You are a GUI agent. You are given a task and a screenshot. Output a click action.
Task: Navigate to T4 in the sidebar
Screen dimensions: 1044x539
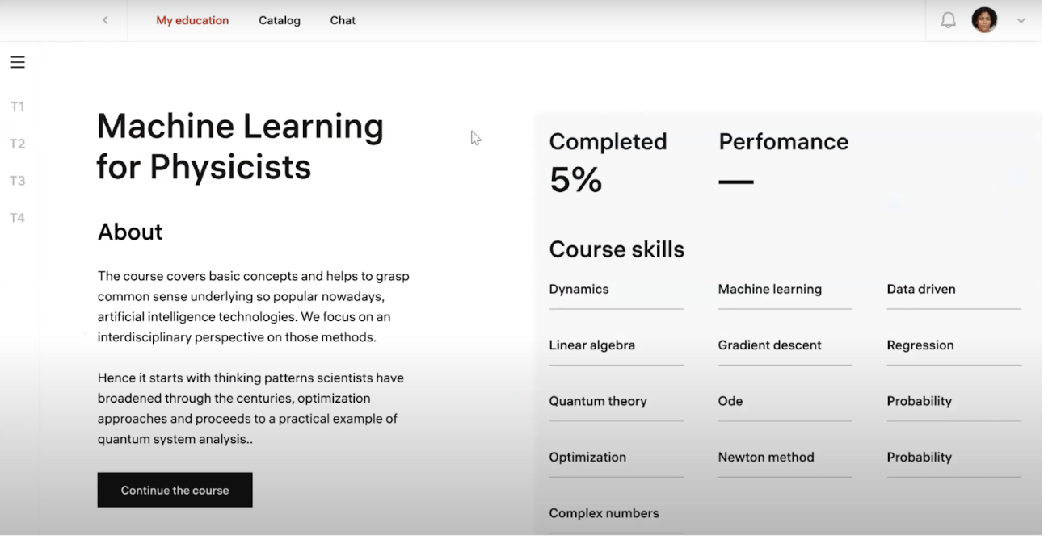point(17,218)
